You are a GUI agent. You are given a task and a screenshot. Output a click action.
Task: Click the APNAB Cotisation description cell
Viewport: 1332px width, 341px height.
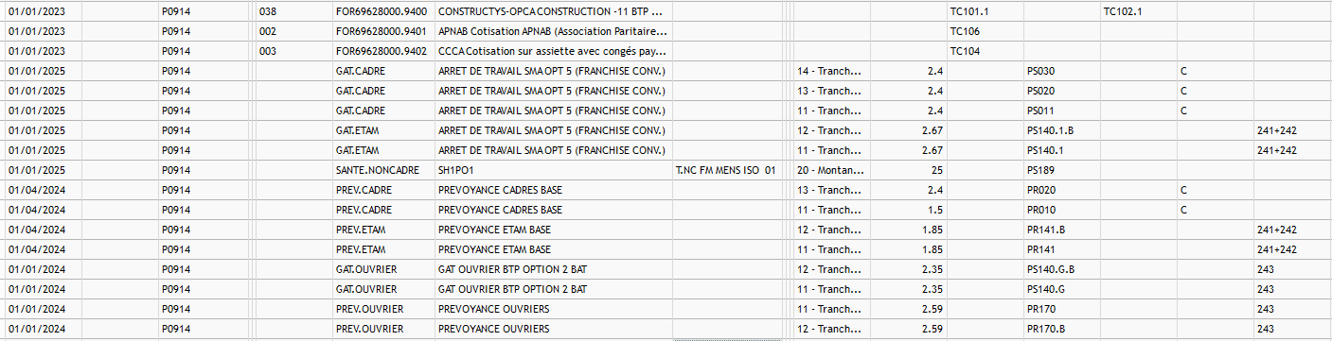553,31
